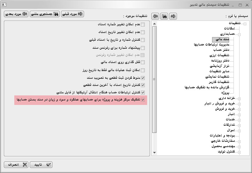Tick the قفل گذاری روی اسناد مالی checkbox

[143, 62]
